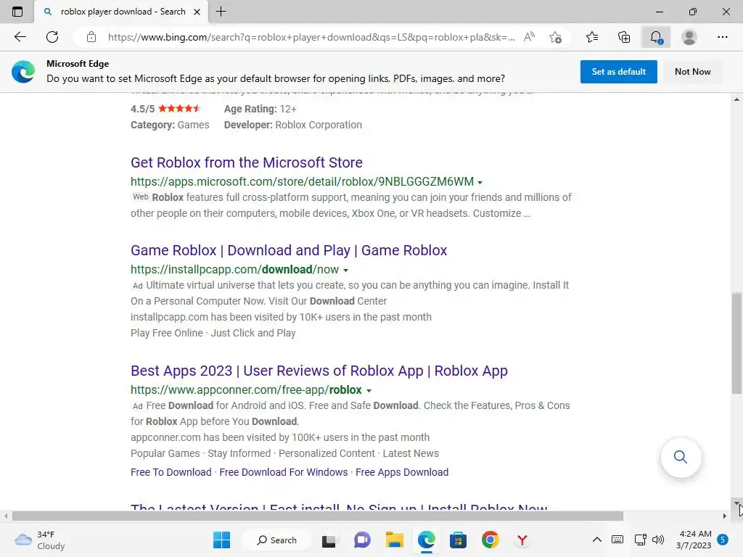Click vertical scrollbar down arrow
The image size is (743, 557).
[736, 503]
